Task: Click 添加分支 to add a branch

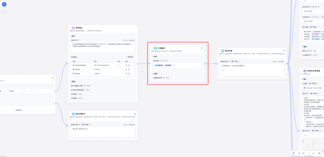Action: [x=18, y=110]
